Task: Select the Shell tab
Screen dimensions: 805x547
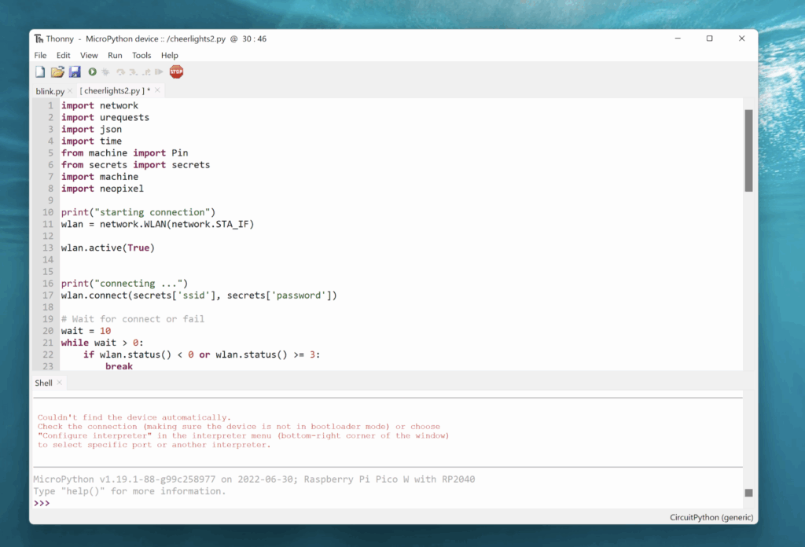Action: click(43, 383)
